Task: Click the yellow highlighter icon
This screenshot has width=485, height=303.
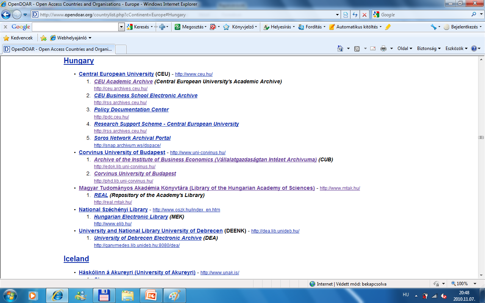Action: [x=387, y=27]
